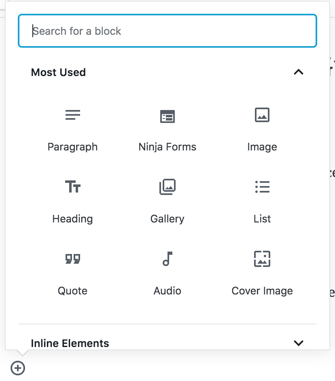Select the Paragraph block icon

tap(73, 115)
